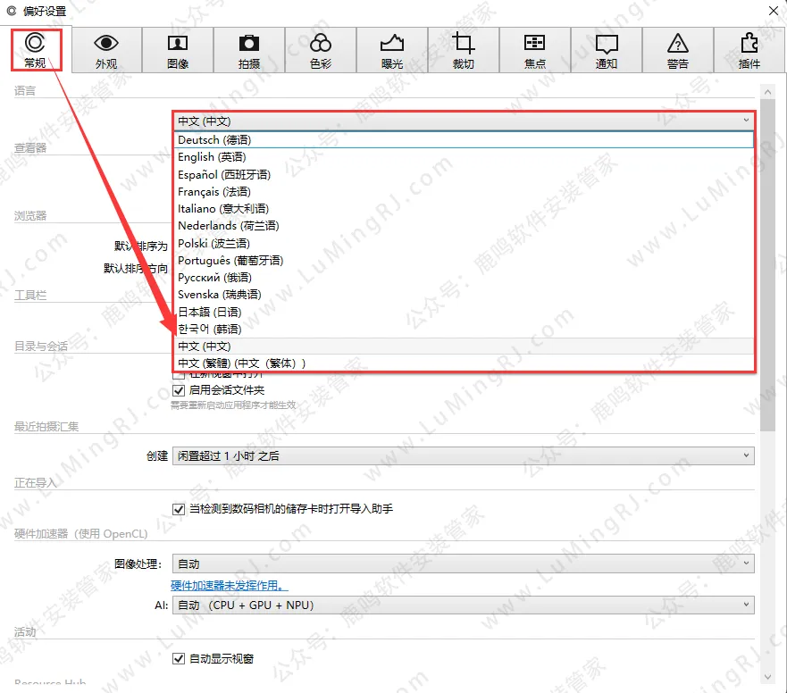Screen dimensions: 787x693
Task: Select 日本語 (日语) in the language list
Action: coord(209,313)
